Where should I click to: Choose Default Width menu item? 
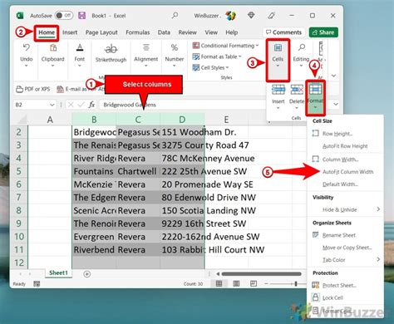coord(340,184)
